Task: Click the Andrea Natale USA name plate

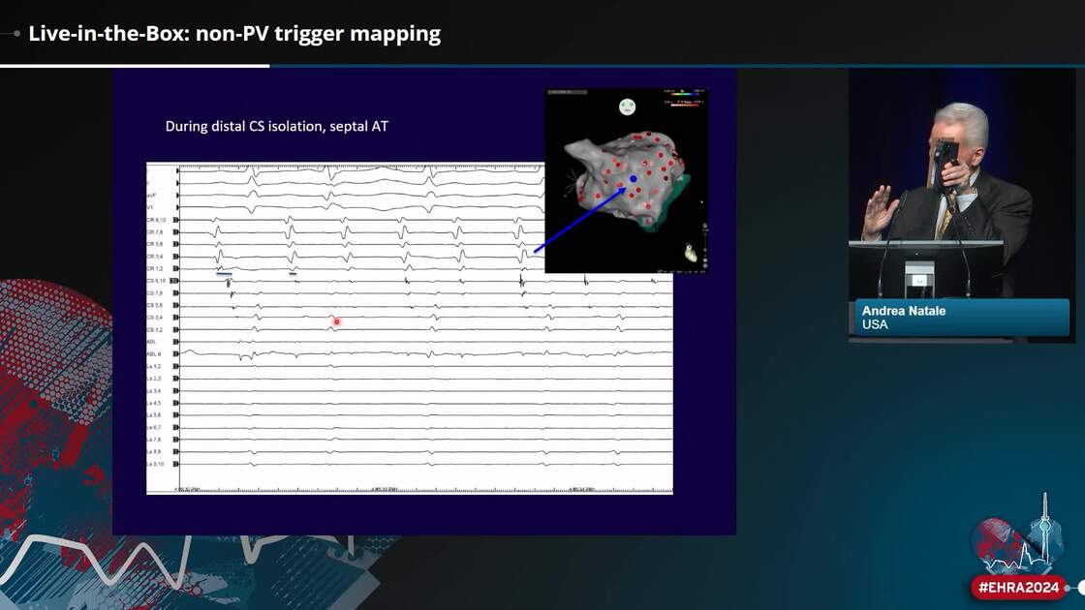Action: tap(959, 318)
